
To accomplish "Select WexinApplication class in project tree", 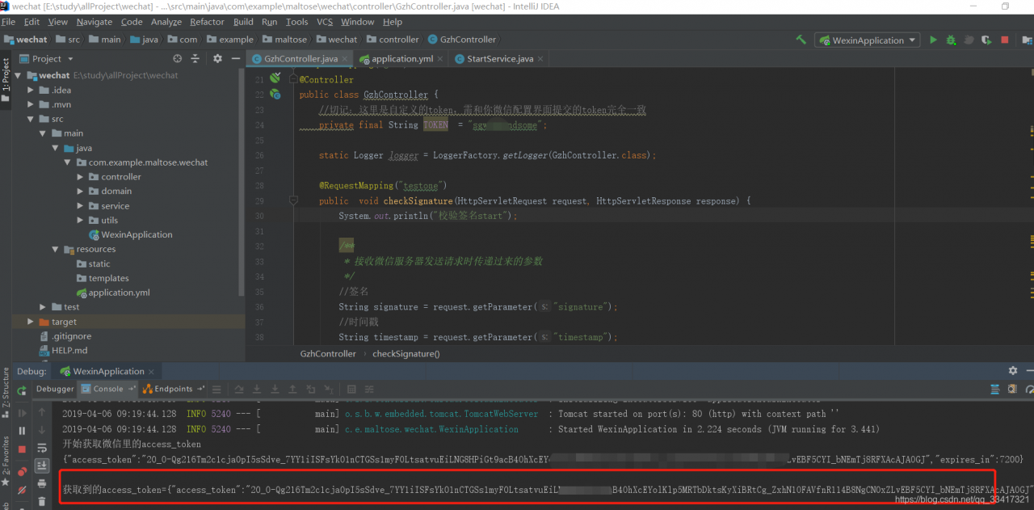I will (x=129, y=235).
